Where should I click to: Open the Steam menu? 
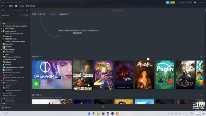pos(3,2)
